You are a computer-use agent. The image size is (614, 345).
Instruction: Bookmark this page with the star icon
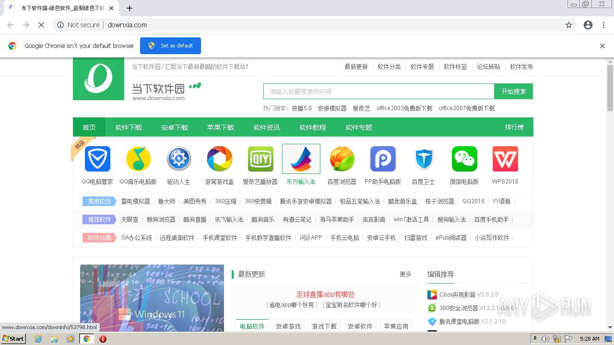(x=569, y=25)
